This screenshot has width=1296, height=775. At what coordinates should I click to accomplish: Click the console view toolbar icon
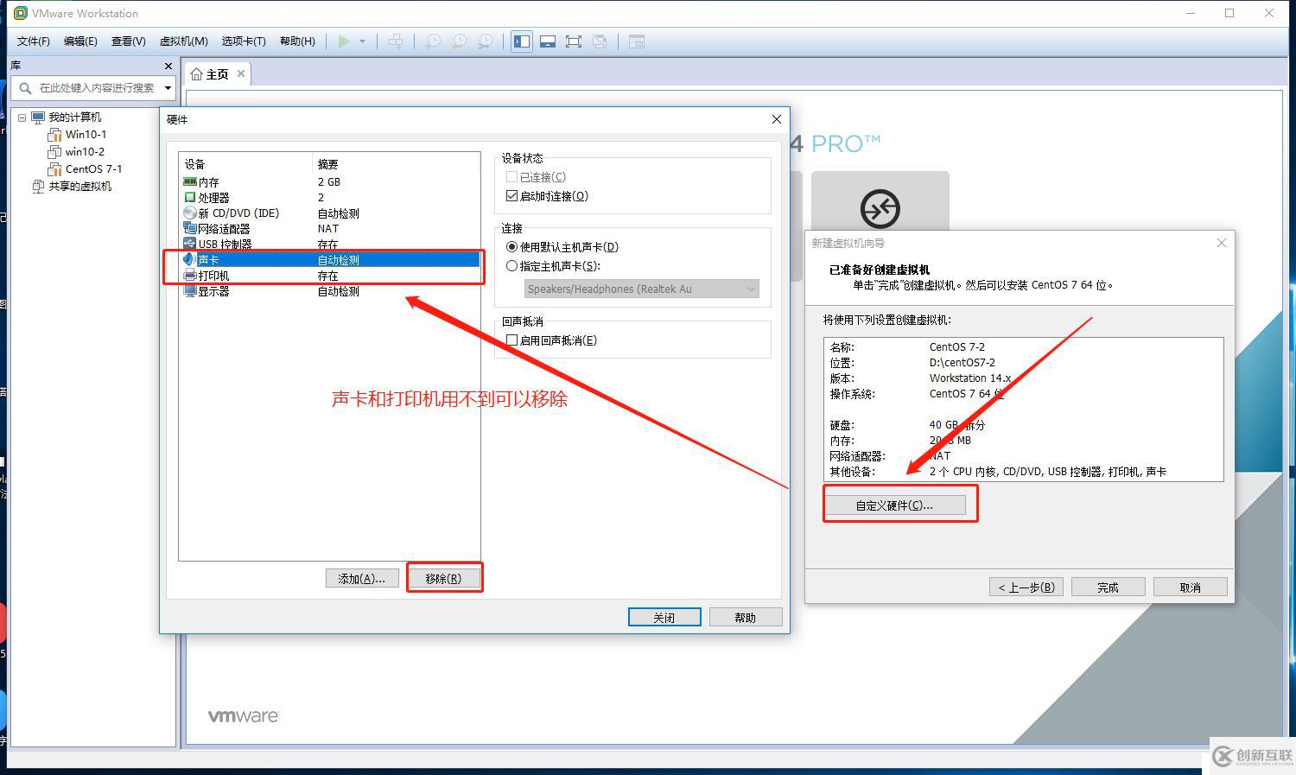(x=637, y=41)
